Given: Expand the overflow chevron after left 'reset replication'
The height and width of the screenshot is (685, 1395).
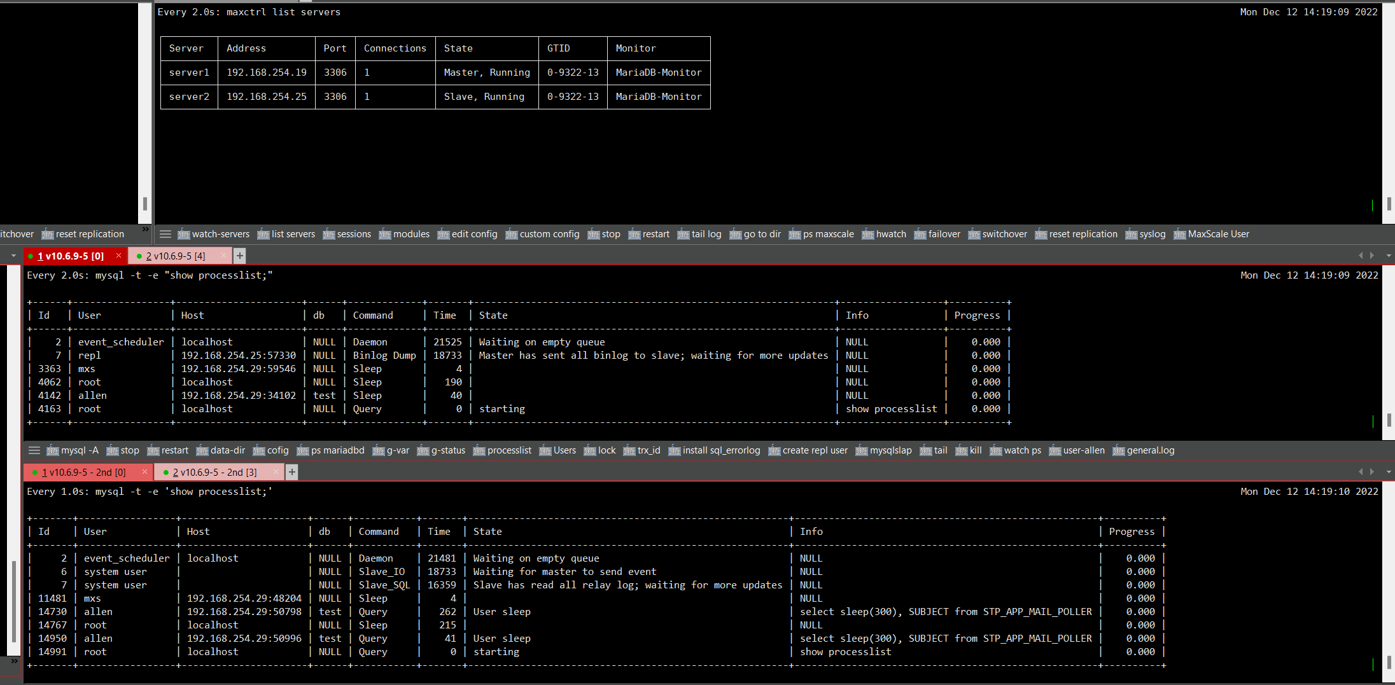Looking at the screenshot, I should tap(145, 229).
